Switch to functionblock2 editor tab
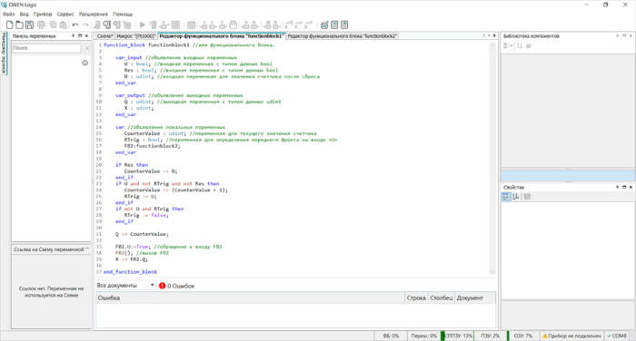The width and height of the screenshot is (636, 341). [x=342, y=36]
